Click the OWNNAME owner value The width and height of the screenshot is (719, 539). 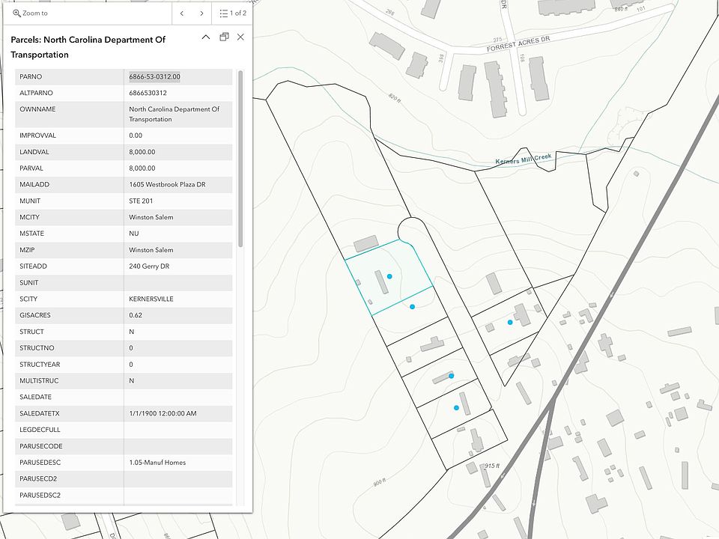(x=175, y=114)
